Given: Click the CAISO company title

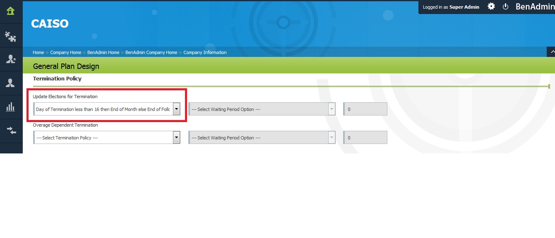Looking at the screenshot, I should click(x=50, y=24).
